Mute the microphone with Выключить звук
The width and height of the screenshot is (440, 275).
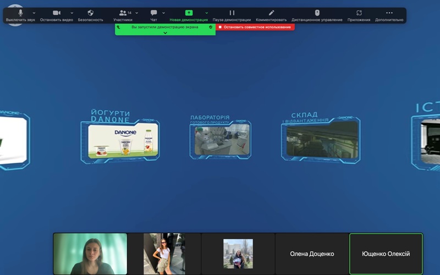tap(20, 15)
